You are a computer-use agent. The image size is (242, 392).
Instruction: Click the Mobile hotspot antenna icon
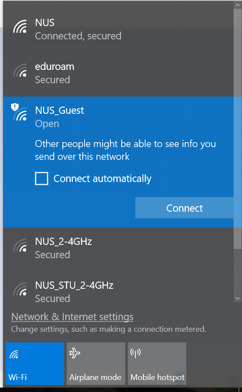click(135, 353)
